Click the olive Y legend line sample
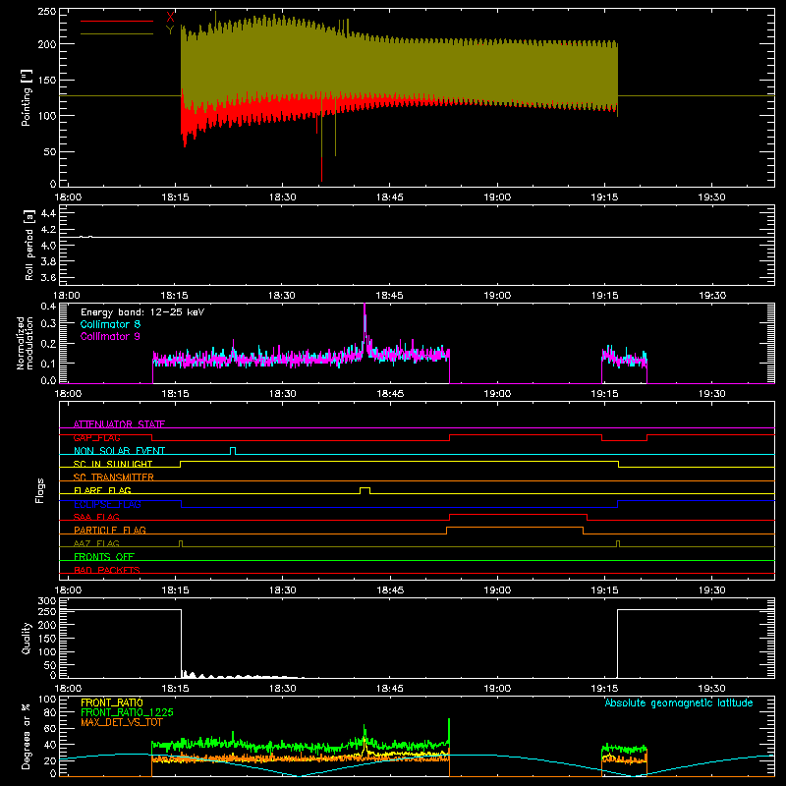The height and width of the screenshot is (786, 786). (x=117, y=34)
